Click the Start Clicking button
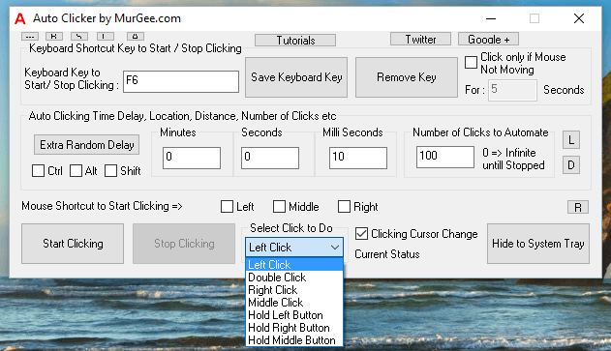The image size is (611, 351). point(73,244)
